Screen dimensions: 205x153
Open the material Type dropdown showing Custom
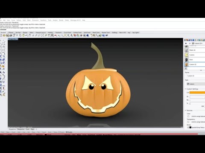(x=196, y=84)
